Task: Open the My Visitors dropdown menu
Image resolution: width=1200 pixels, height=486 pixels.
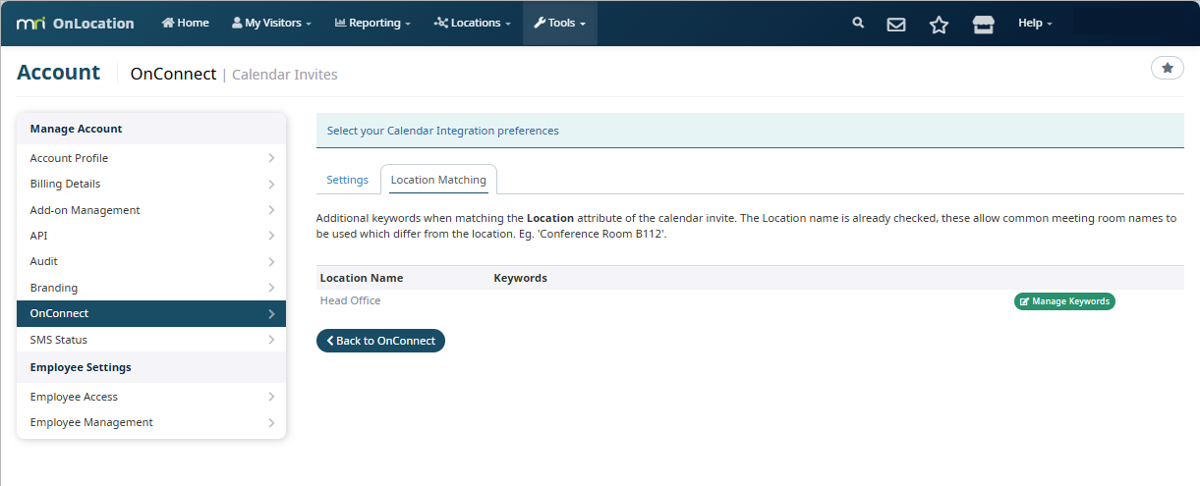Action: (271, 23)
